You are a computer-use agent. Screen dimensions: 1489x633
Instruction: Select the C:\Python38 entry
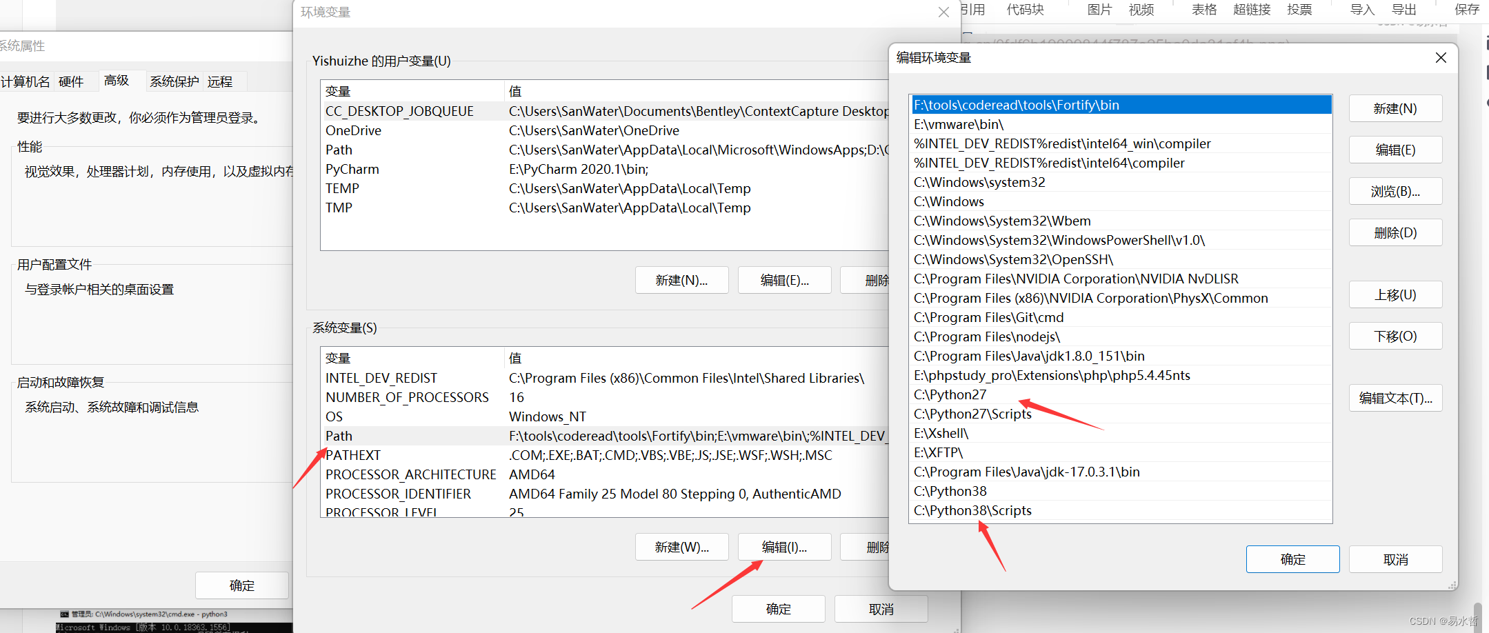(1121, 491)
